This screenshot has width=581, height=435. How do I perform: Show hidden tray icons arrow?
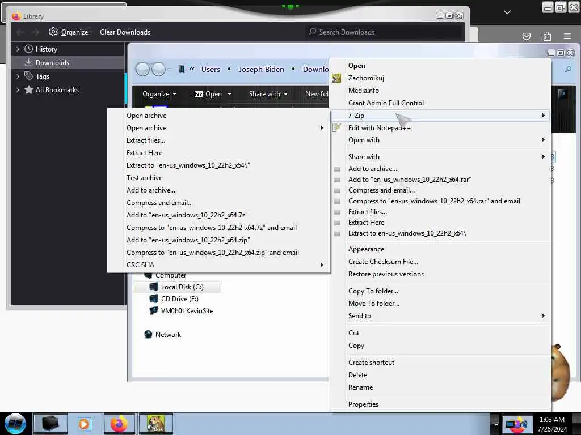pyautogui.click(x=496, y=424)
